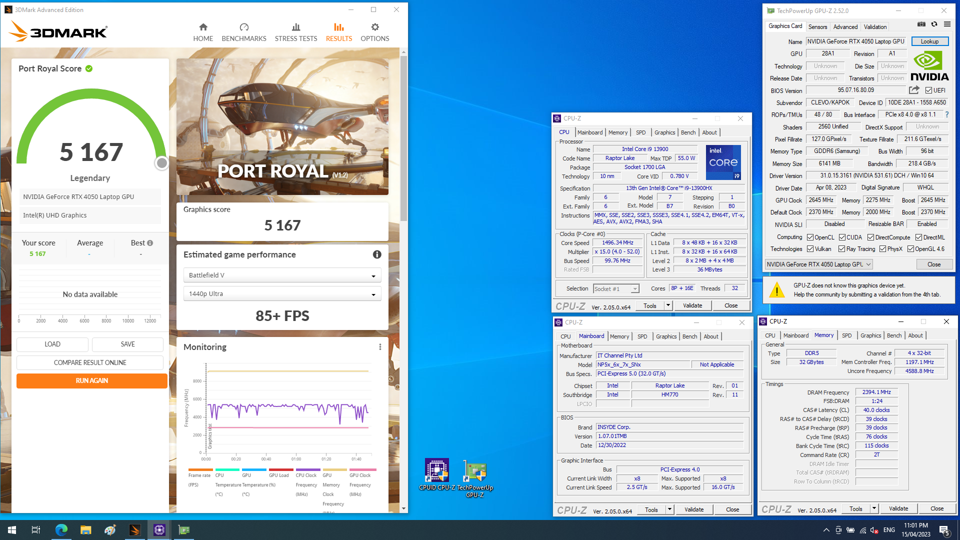Open Graphics tab in CPU-Z Memory window

[870, 335]
